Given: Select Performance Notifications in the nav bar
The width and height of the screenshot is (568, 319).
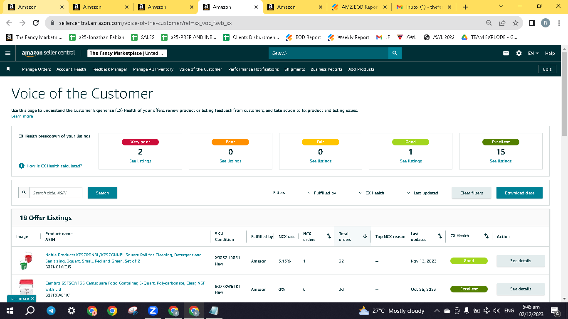Looking at the screenshot, I should tap(254, 69).
